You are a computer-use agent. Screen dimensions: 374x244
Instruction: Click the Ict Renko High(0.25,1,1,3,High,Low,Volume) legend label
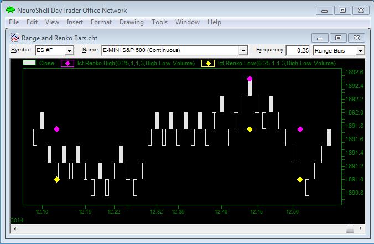pyautogui.click(x=136, y=63)
